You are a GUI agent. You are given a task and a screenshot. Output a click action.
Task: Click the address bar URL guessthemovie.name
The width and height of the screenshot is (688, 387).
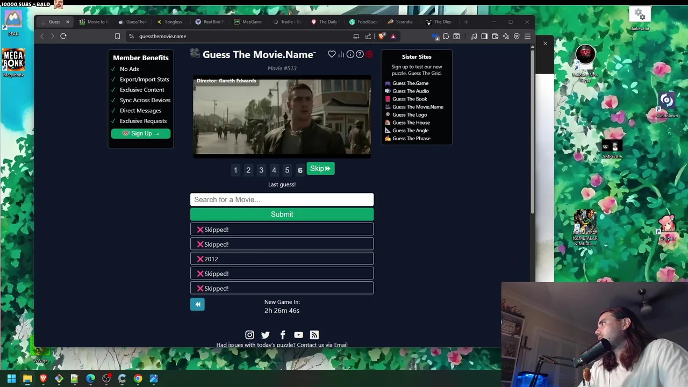coord(162,36)
